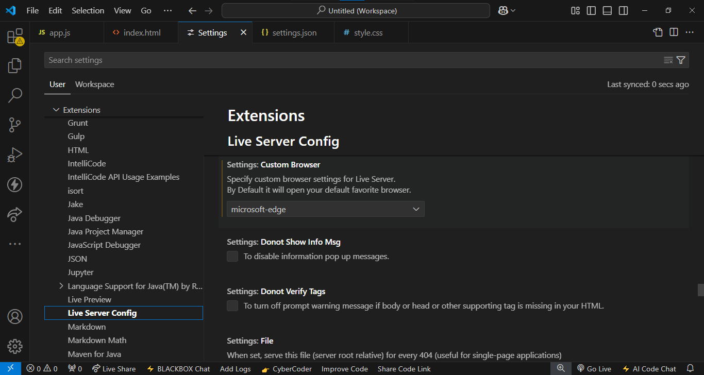Open the View menu
This screenshot has width=704, height=375.
123,10
